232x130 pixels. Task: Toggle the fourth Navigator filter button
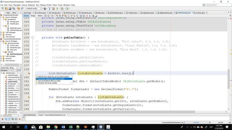tap(13, 119)
